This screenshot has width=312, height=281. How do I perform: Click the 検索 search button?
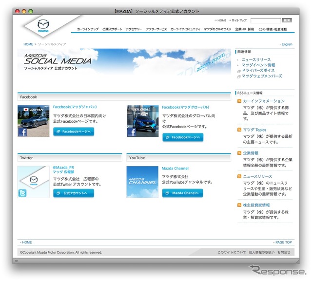coord(287,20)
